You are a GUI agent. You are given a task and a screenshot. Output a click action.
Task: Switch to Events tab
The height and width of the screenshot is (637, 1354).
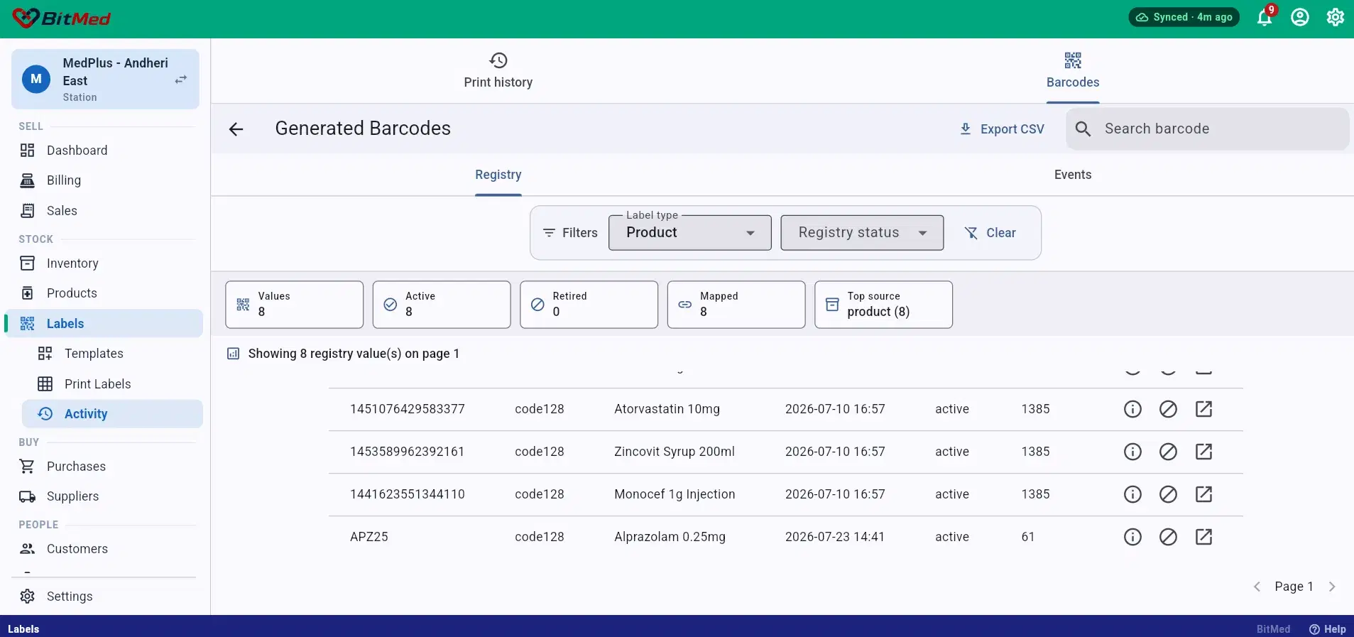click(1072, 175)
